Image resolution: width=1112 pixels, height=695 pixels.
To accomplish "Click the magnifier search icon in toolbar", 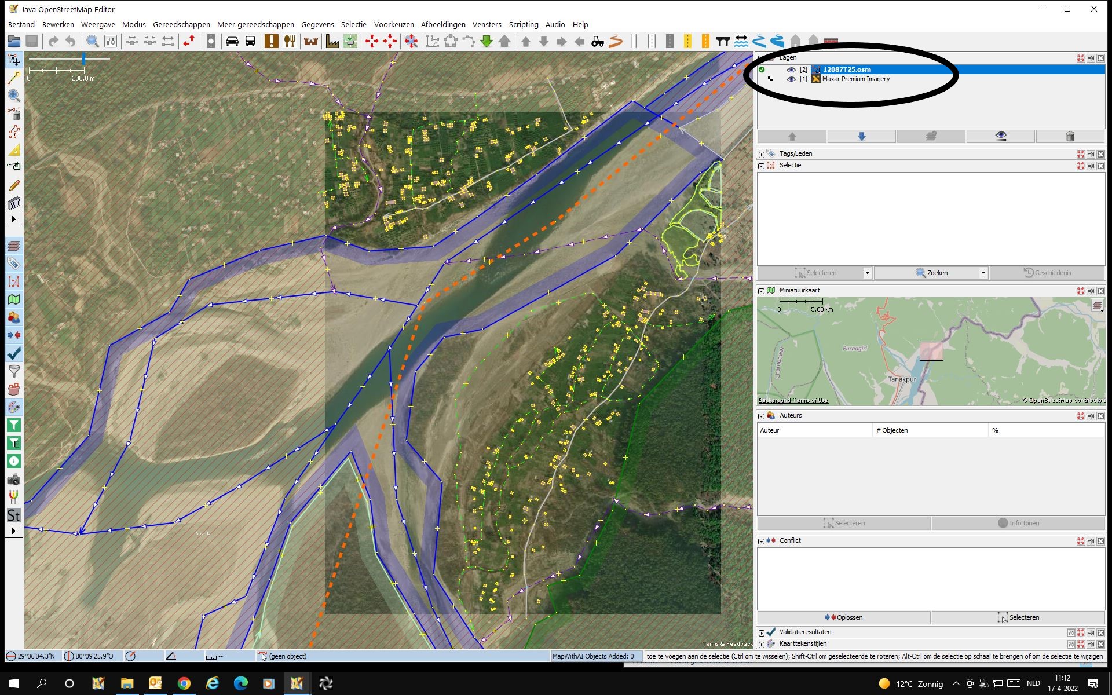I will point(92,41).
